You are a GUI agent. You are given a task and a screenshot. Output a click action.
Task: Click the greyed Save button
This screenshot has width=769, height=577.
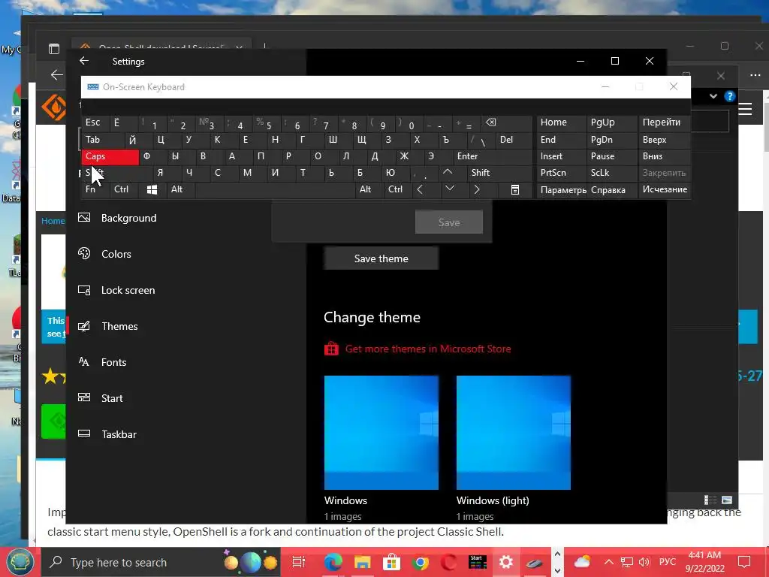449,222
